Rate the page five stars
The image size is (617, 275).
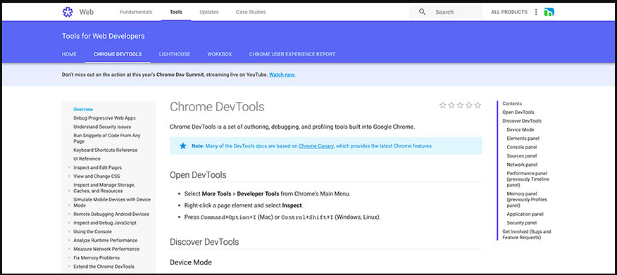pos(478,105)
